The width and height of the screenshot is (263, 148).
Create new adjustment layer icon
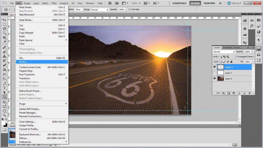pos(234,93)
